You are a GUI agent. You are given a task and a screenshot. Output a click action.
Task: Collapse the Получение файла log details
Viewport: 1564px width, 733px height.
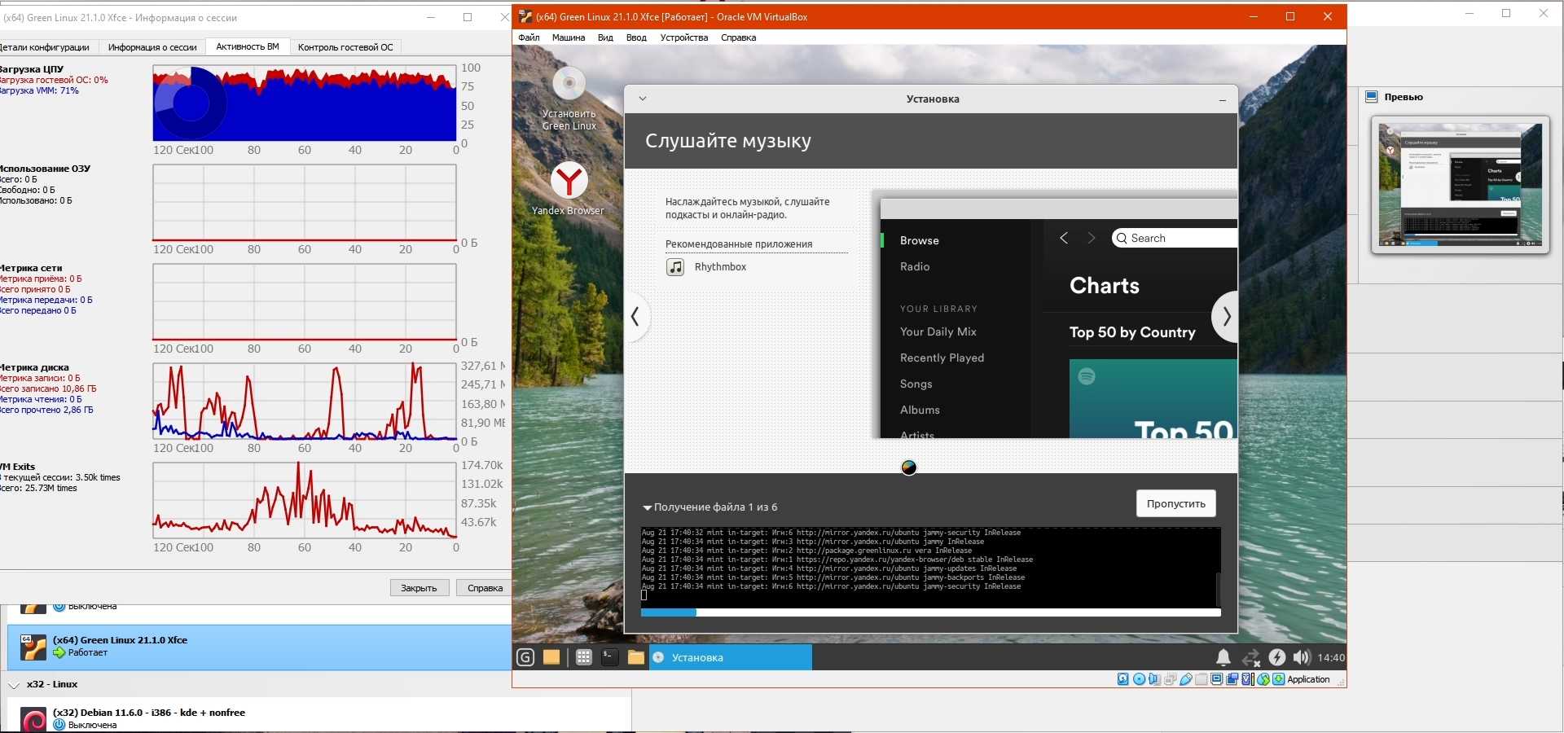[648, 507]
